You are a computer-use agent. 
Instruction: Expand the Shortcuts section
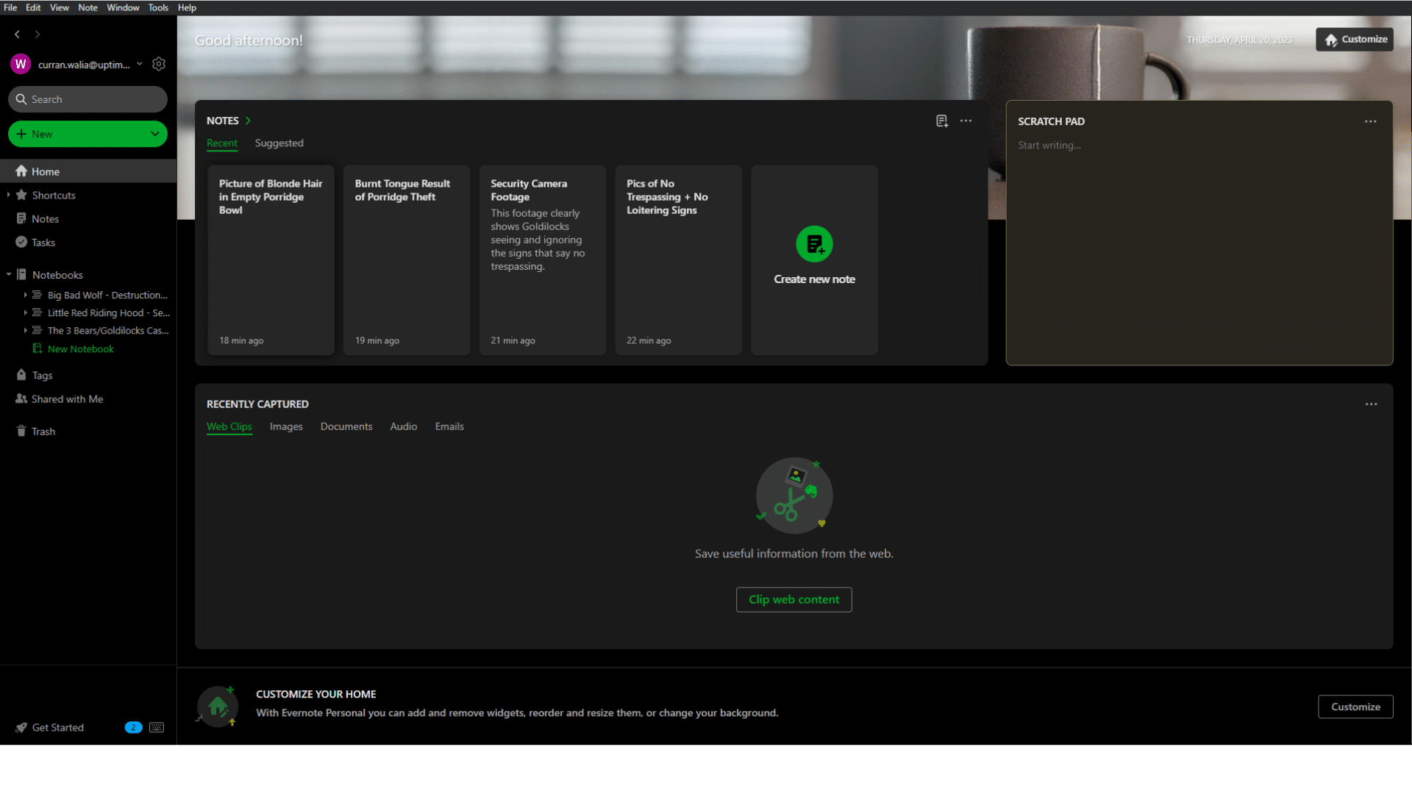point(9,195)
